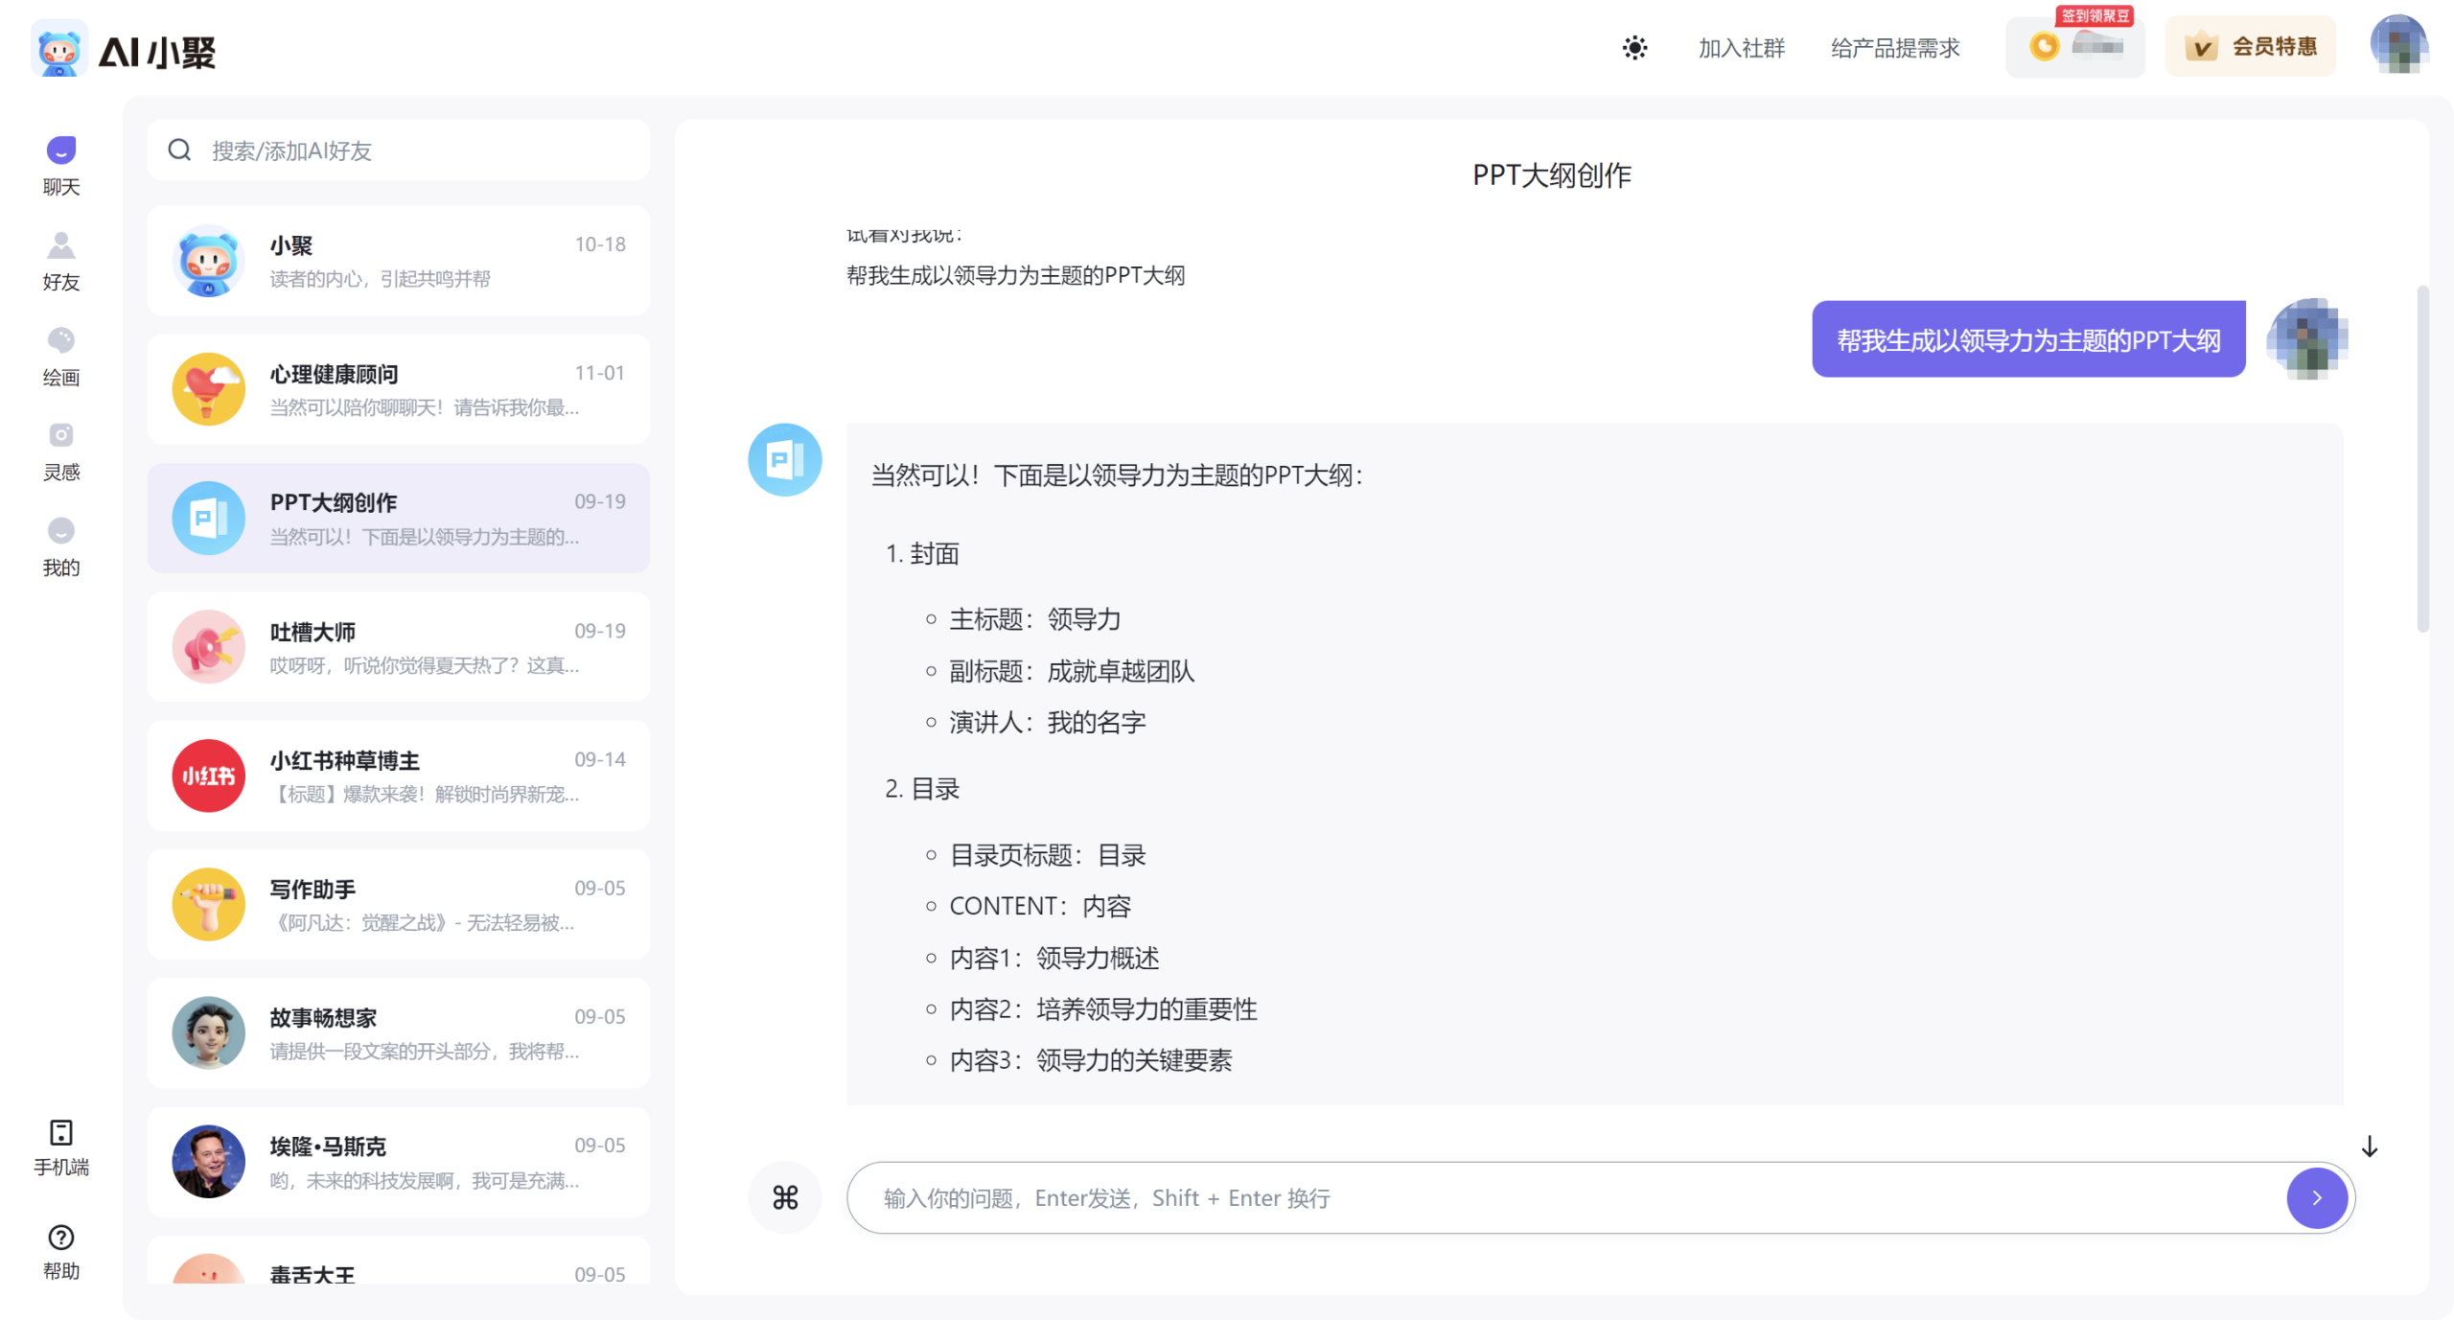Click 给产品提需求 link
Viewport: 2454px width, 1320px height.
point(1894,48)
